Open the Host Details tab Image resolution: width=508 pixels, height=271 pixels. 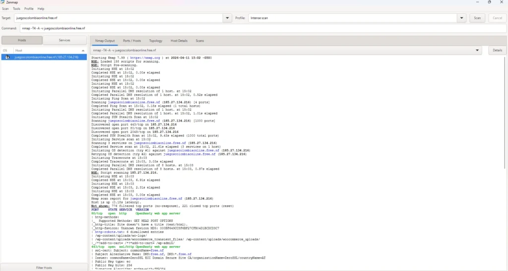[179, 41]
